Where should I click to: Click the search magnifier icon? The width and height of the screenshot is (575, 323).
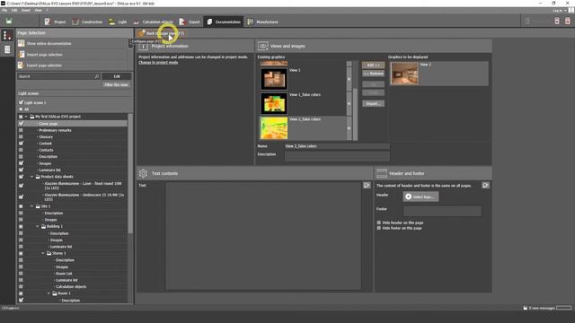pyautogui.click(x=97, y=76)
